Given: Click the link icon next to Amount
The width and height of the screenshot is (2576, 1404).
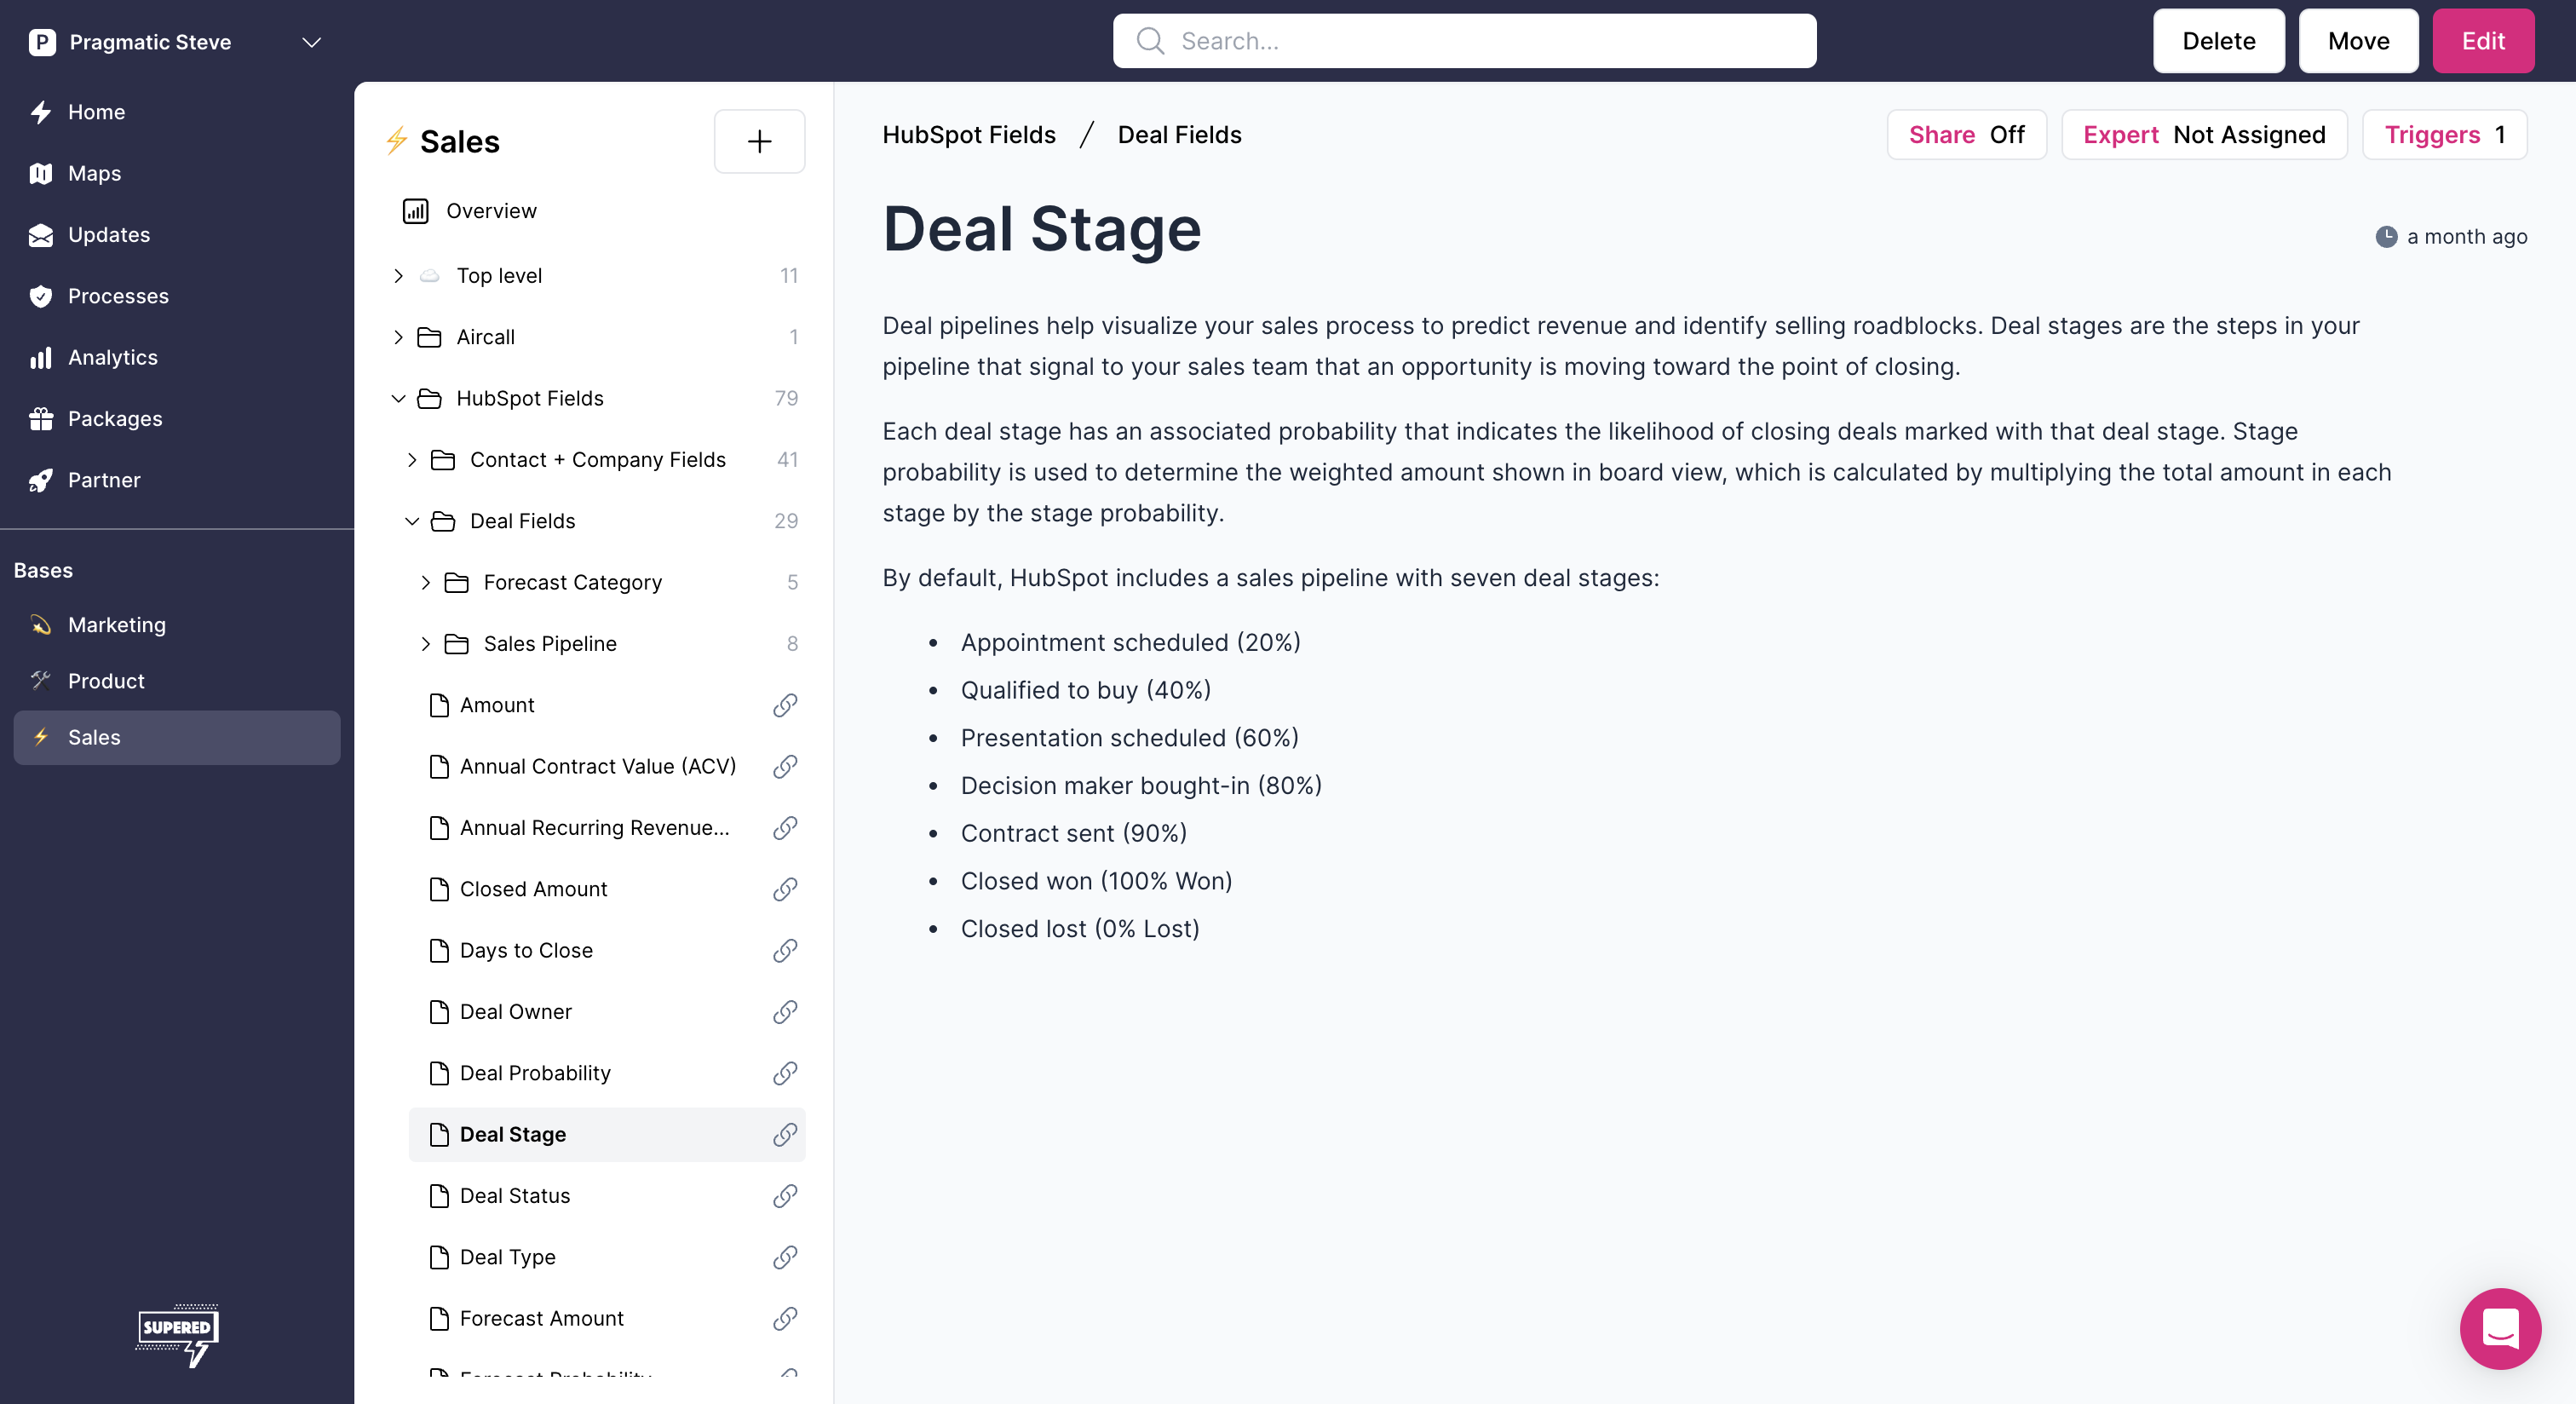Looking at the screenshot, I should (x=785, y=705).
